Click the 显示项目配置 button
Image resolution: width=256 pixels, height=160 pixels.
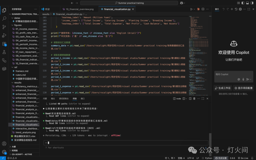[244, 88]
